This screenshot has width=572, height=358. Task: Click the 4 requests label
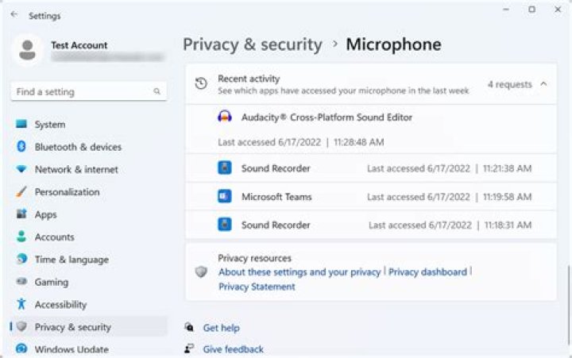point(509,84)
